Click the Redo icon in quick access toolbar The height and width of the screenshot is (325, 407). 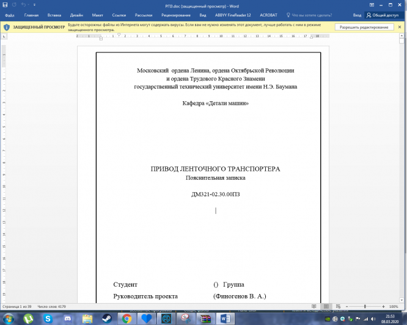pos(14,5)
